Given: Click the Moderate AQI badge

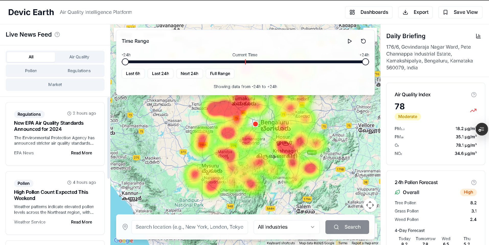Looking at the screenshot, I should pyautogui.click(x=408, y=117).
